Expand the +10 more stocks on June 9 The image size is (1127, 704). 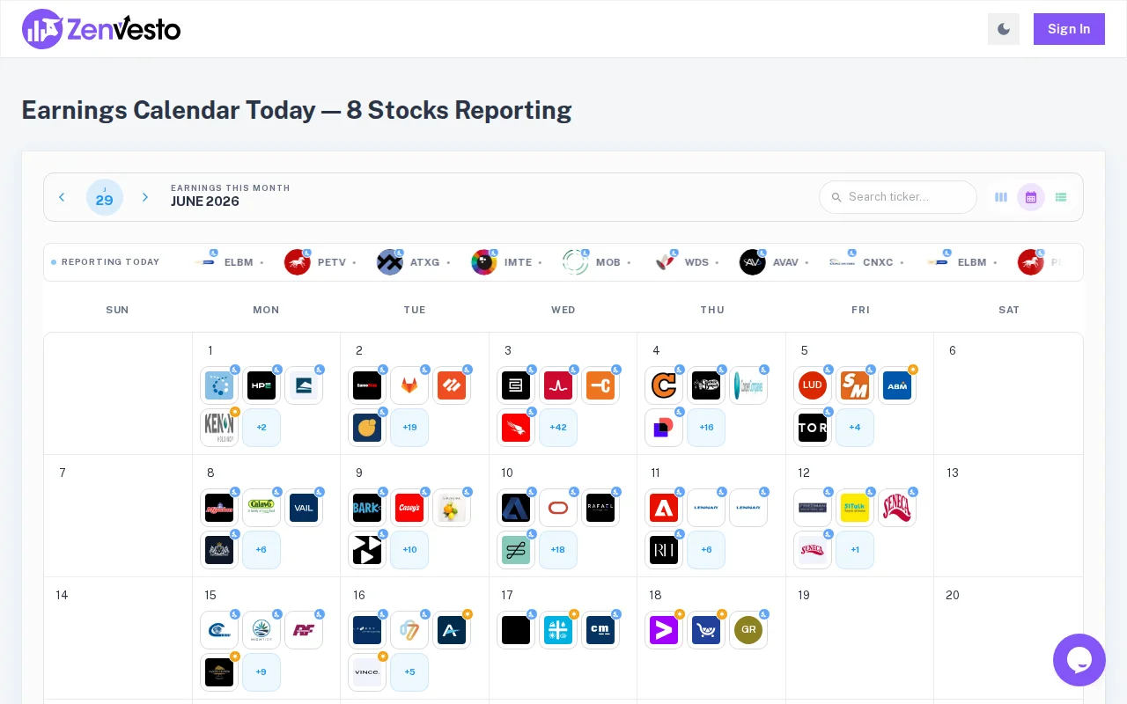[409, 550]
